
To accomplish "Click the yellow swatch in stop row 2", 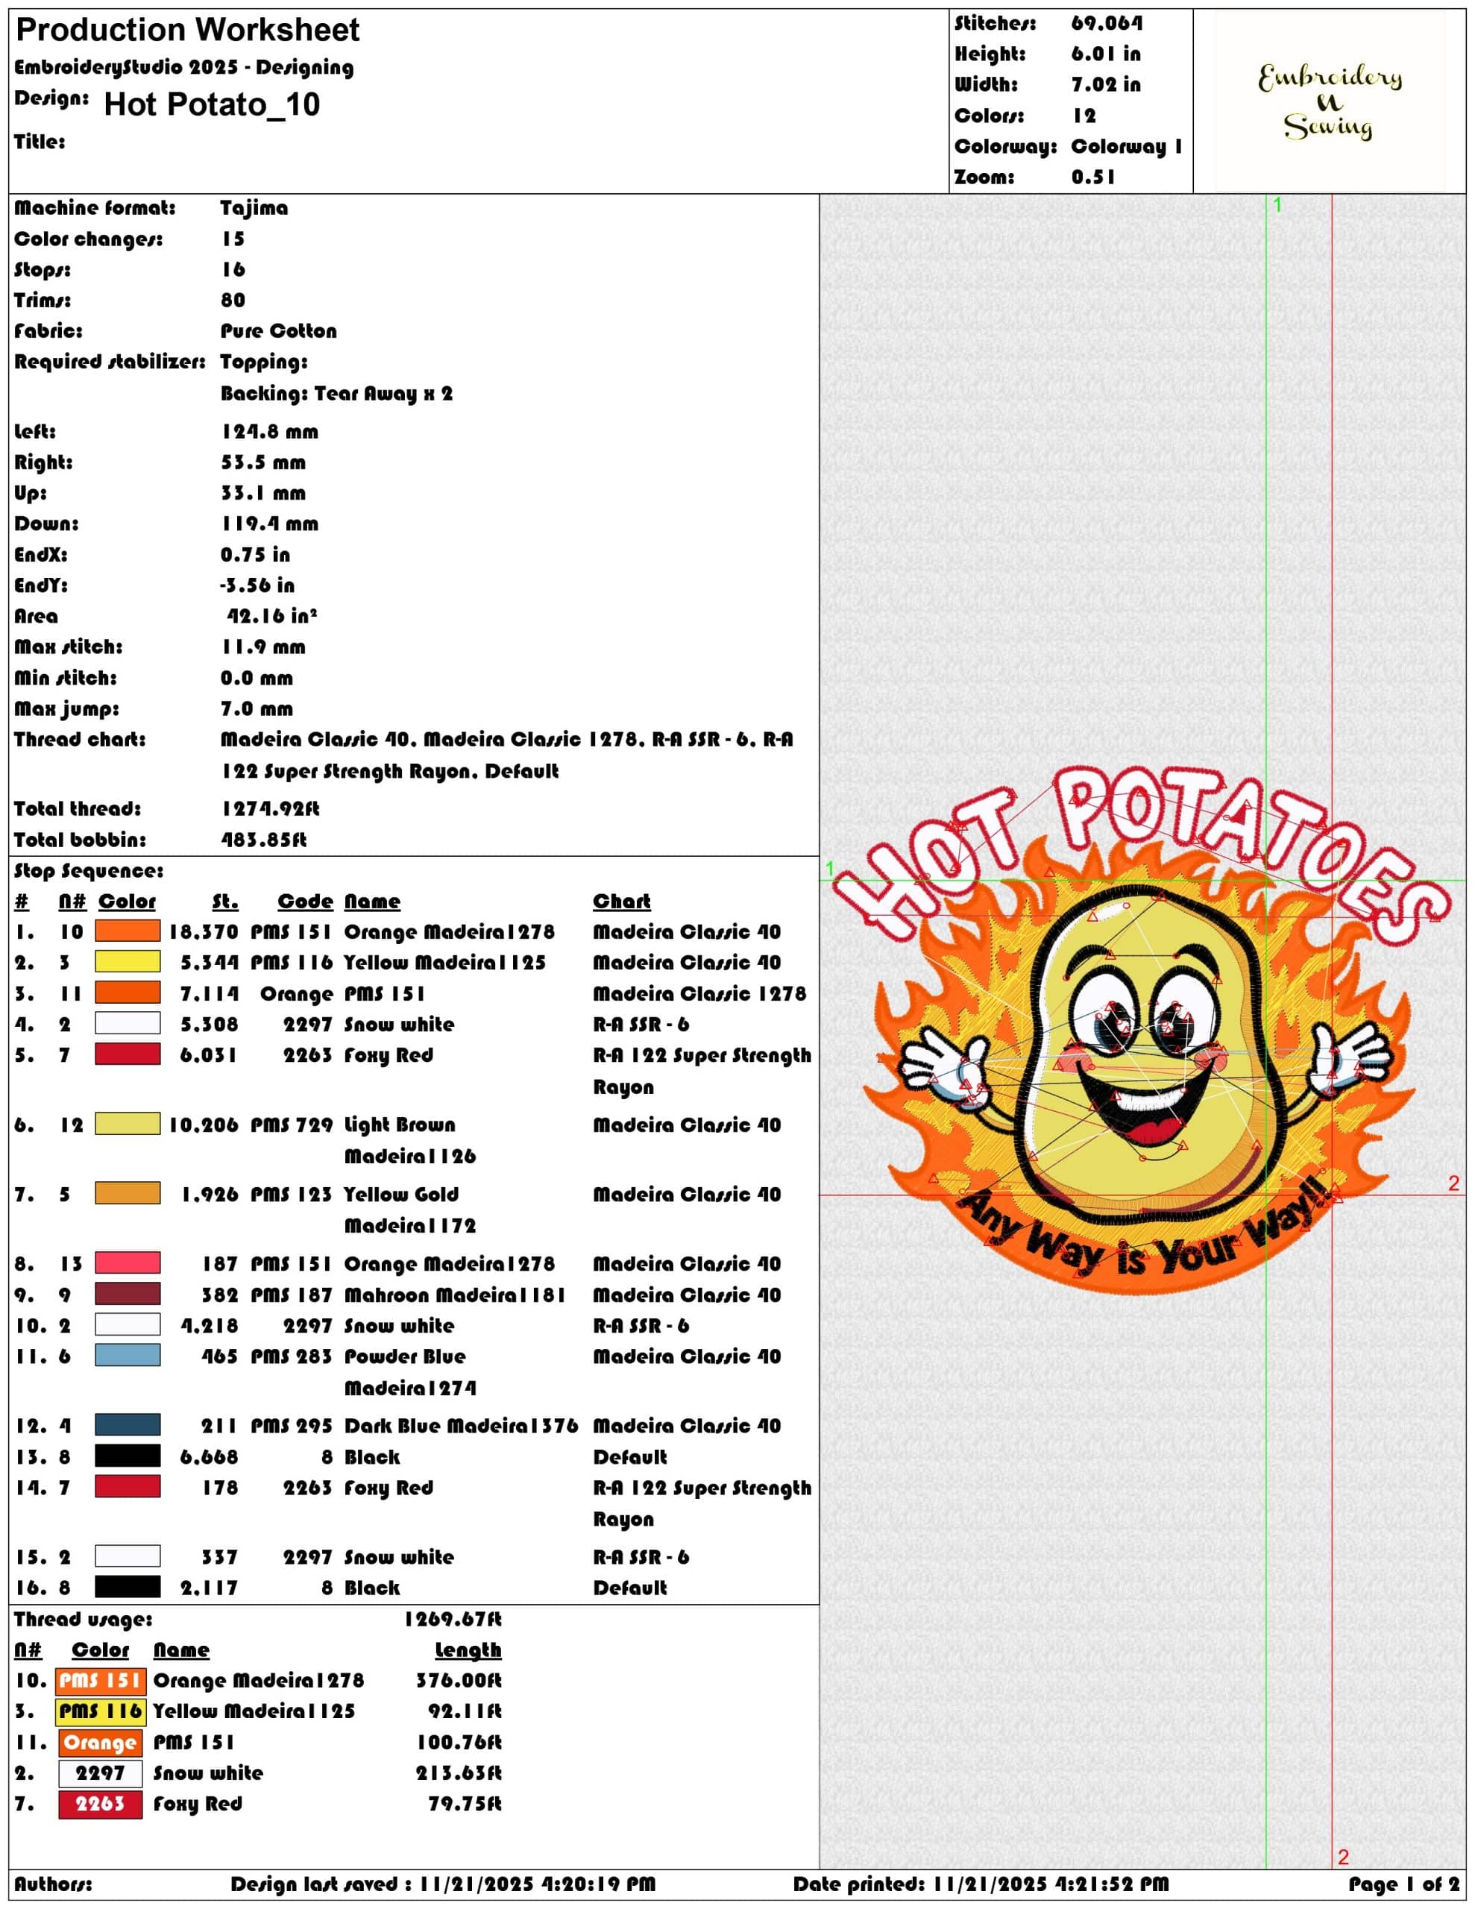I will (128, 961).
